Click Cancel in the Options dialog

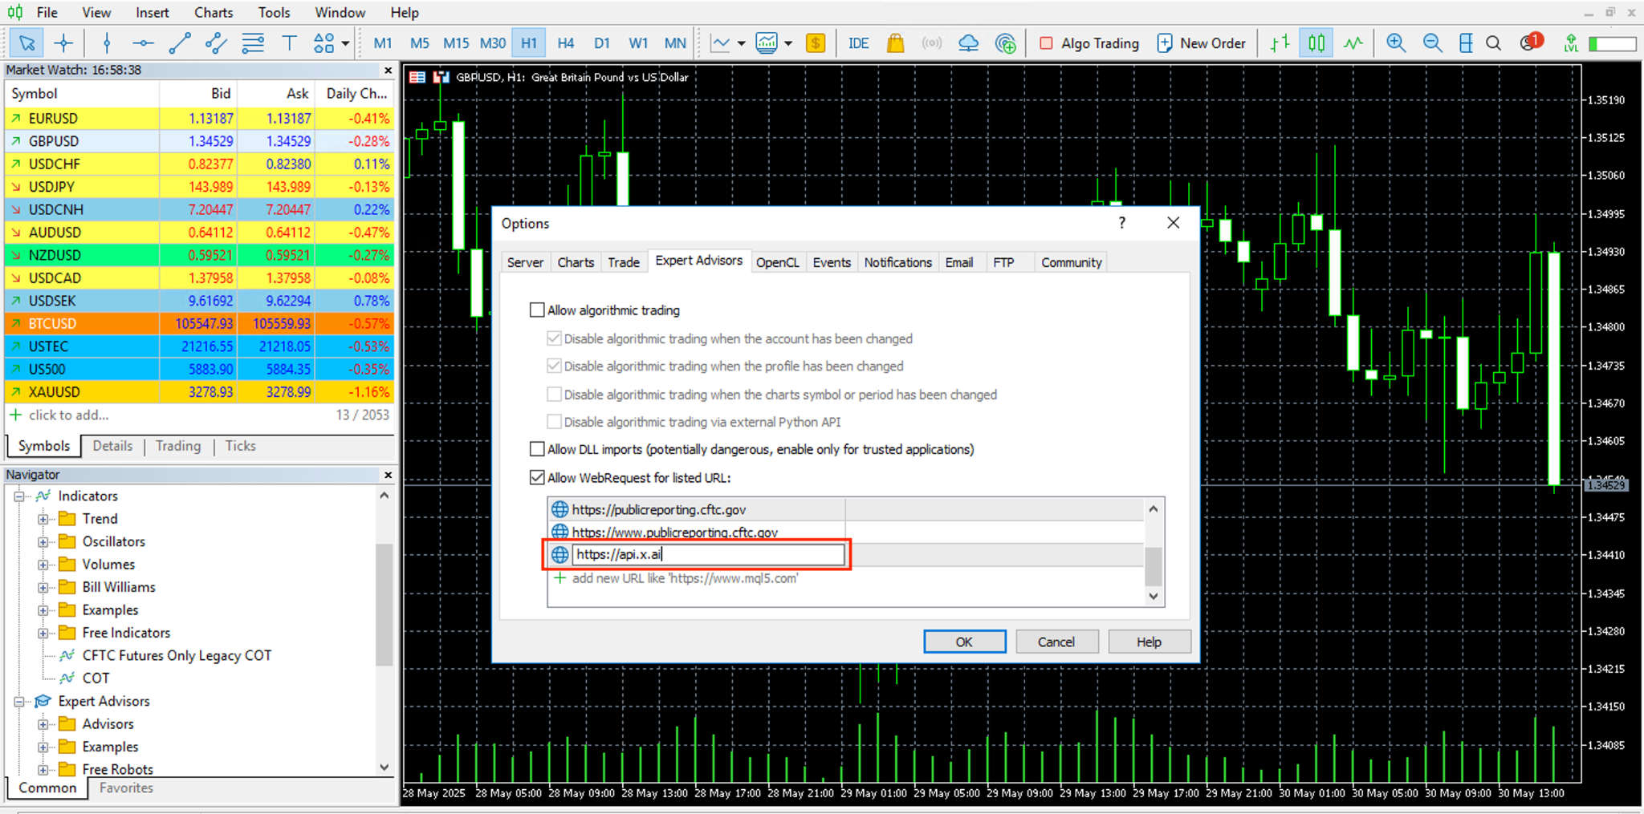tap(1056, 642)
